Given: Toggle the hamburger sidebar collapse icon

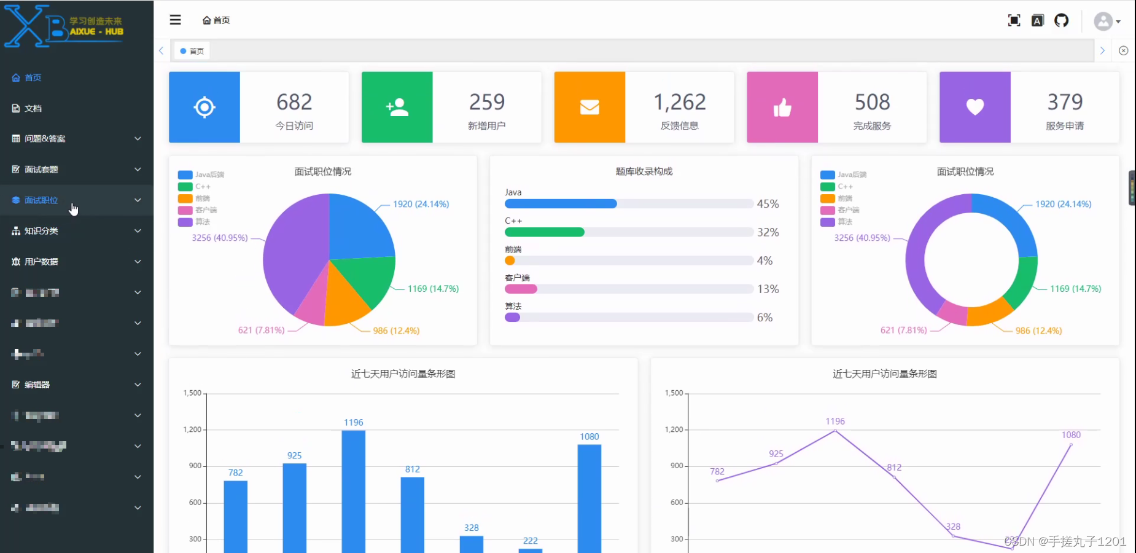Looking at the screenshot, I should (175, 20).
